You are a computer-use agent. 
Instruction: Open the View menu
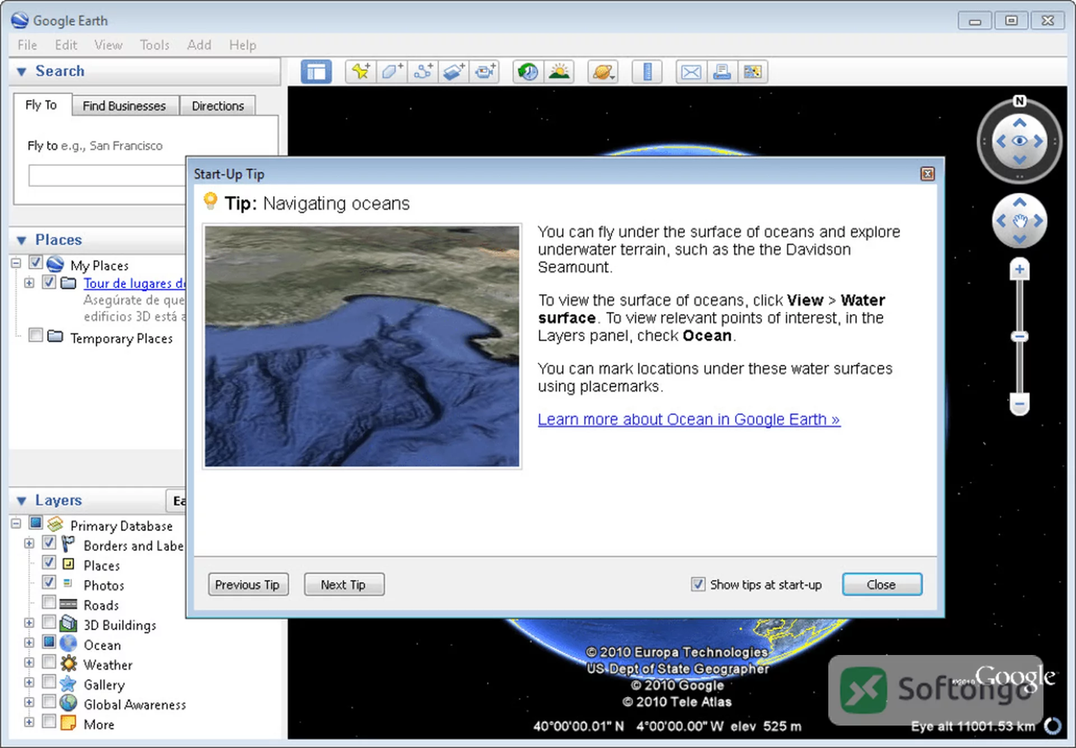108,45
